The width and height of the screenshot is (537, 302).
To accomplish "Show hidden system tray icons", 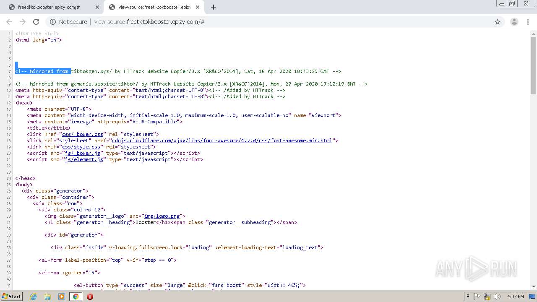I will coord(468,297).
